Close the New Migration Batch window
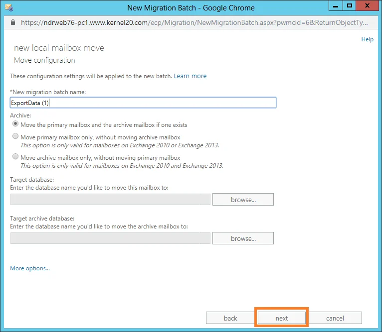 367,5
